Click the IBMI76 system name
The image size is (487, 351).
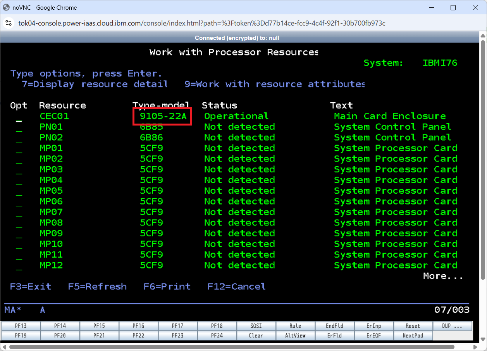coord(440,63)
